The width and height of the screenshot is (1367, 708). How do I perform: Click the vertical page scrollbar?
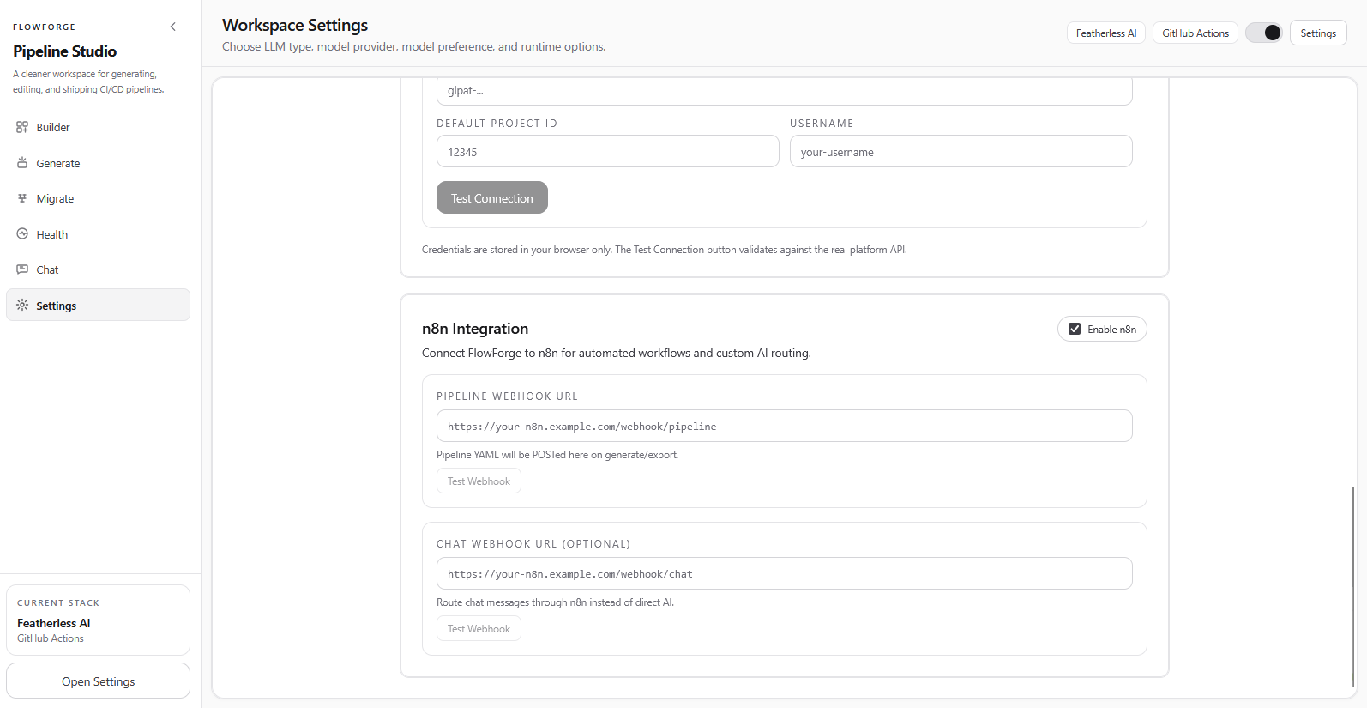tap(1353, 584)
